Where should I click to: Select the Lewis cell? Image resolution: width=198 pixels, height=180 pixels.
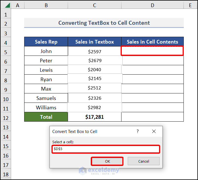coord(46,70)
